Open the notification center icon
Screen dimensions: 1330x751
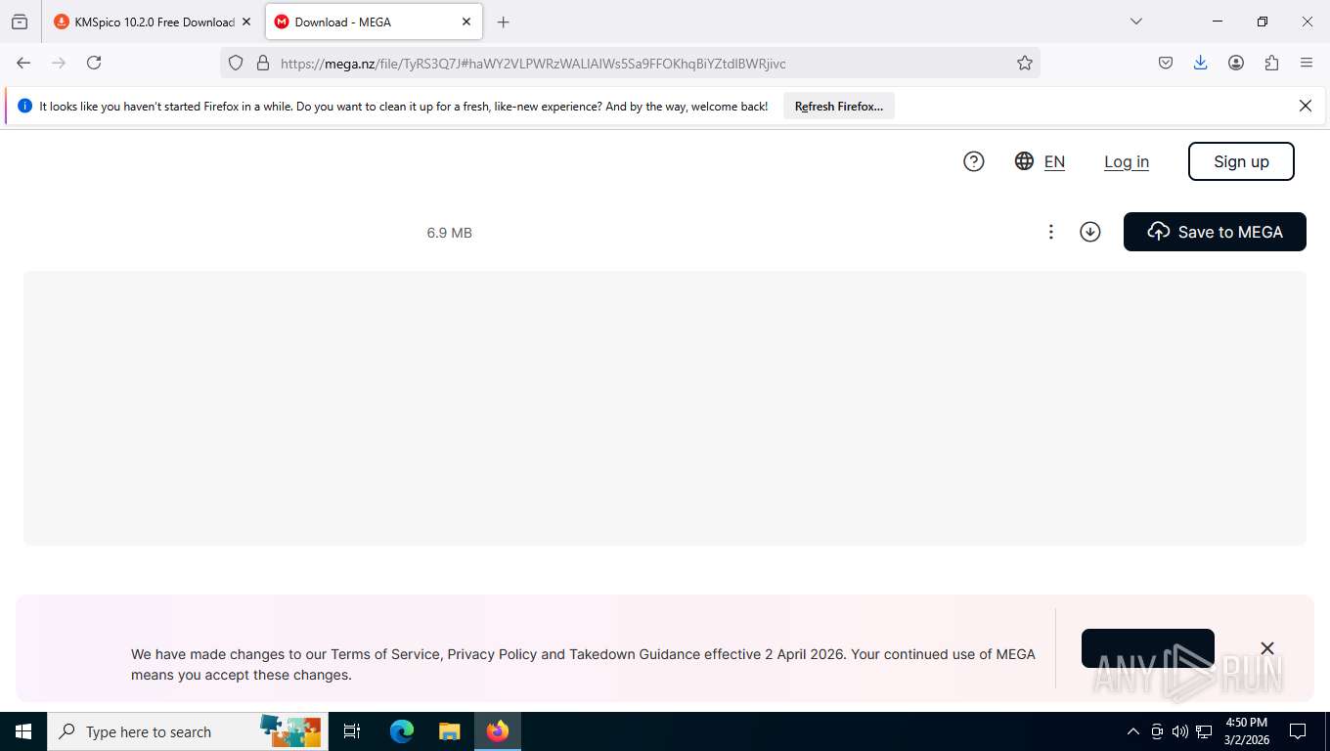pos(1298,731)
